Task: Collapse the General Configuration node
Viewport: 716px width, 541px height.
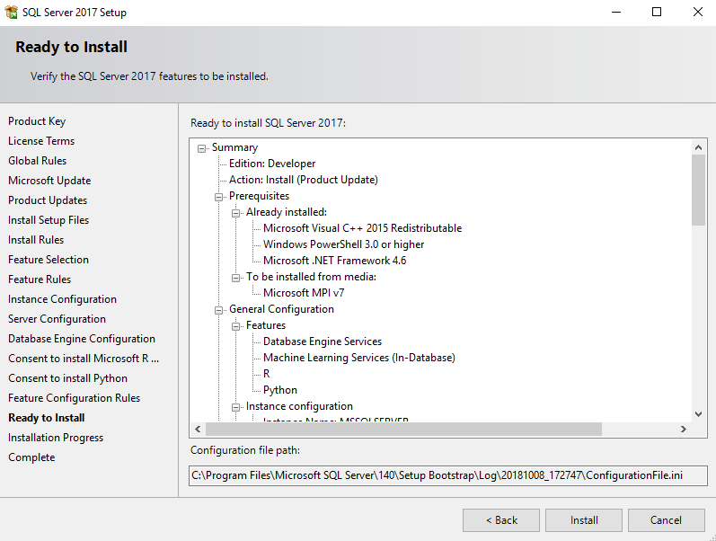Action: point(219,309)
